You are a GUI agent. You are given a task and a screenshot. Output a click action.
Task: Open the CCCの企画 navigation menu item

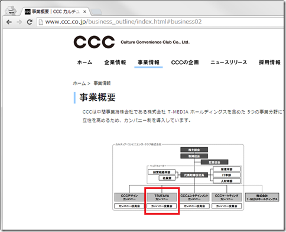click(x=185, y=62)
